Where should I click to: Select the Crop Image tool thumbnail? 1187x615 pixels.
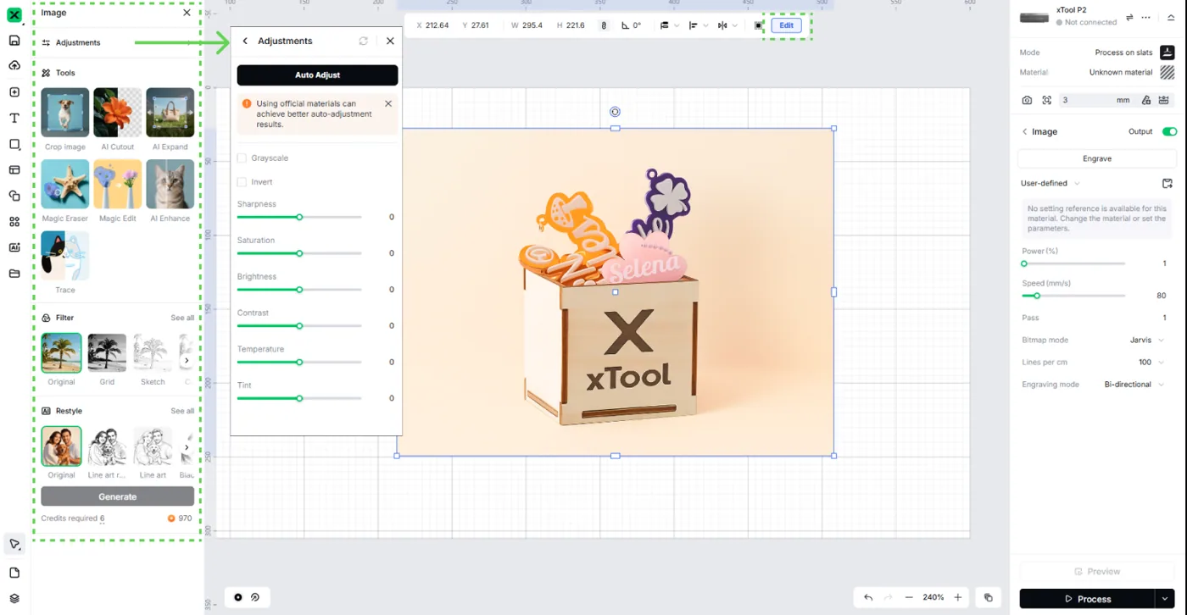point(65,113)
